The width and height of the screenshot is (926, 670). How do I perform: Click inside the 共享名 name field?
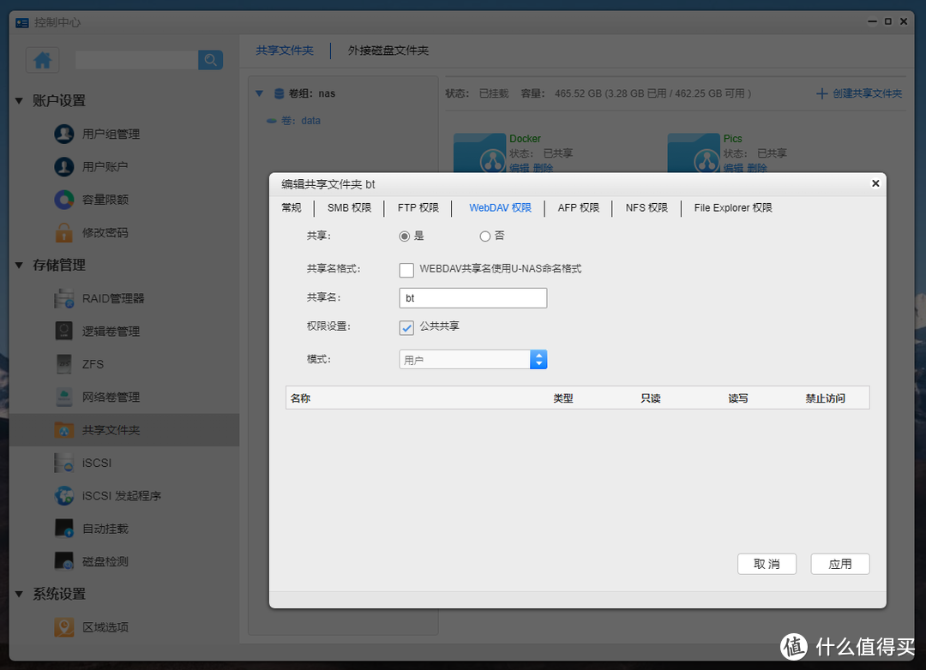(x=472, y=297)
